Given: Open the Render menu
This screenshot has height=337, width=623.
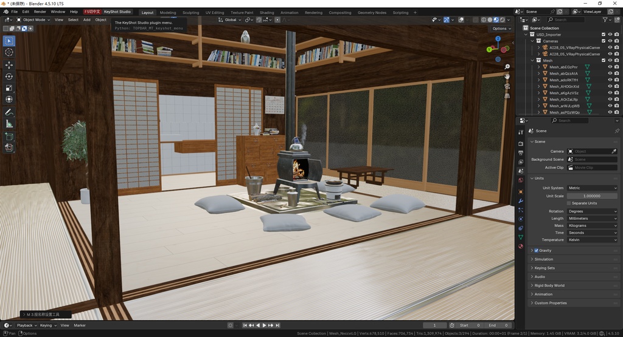Looking at the screenshot, I should [40, 12].
